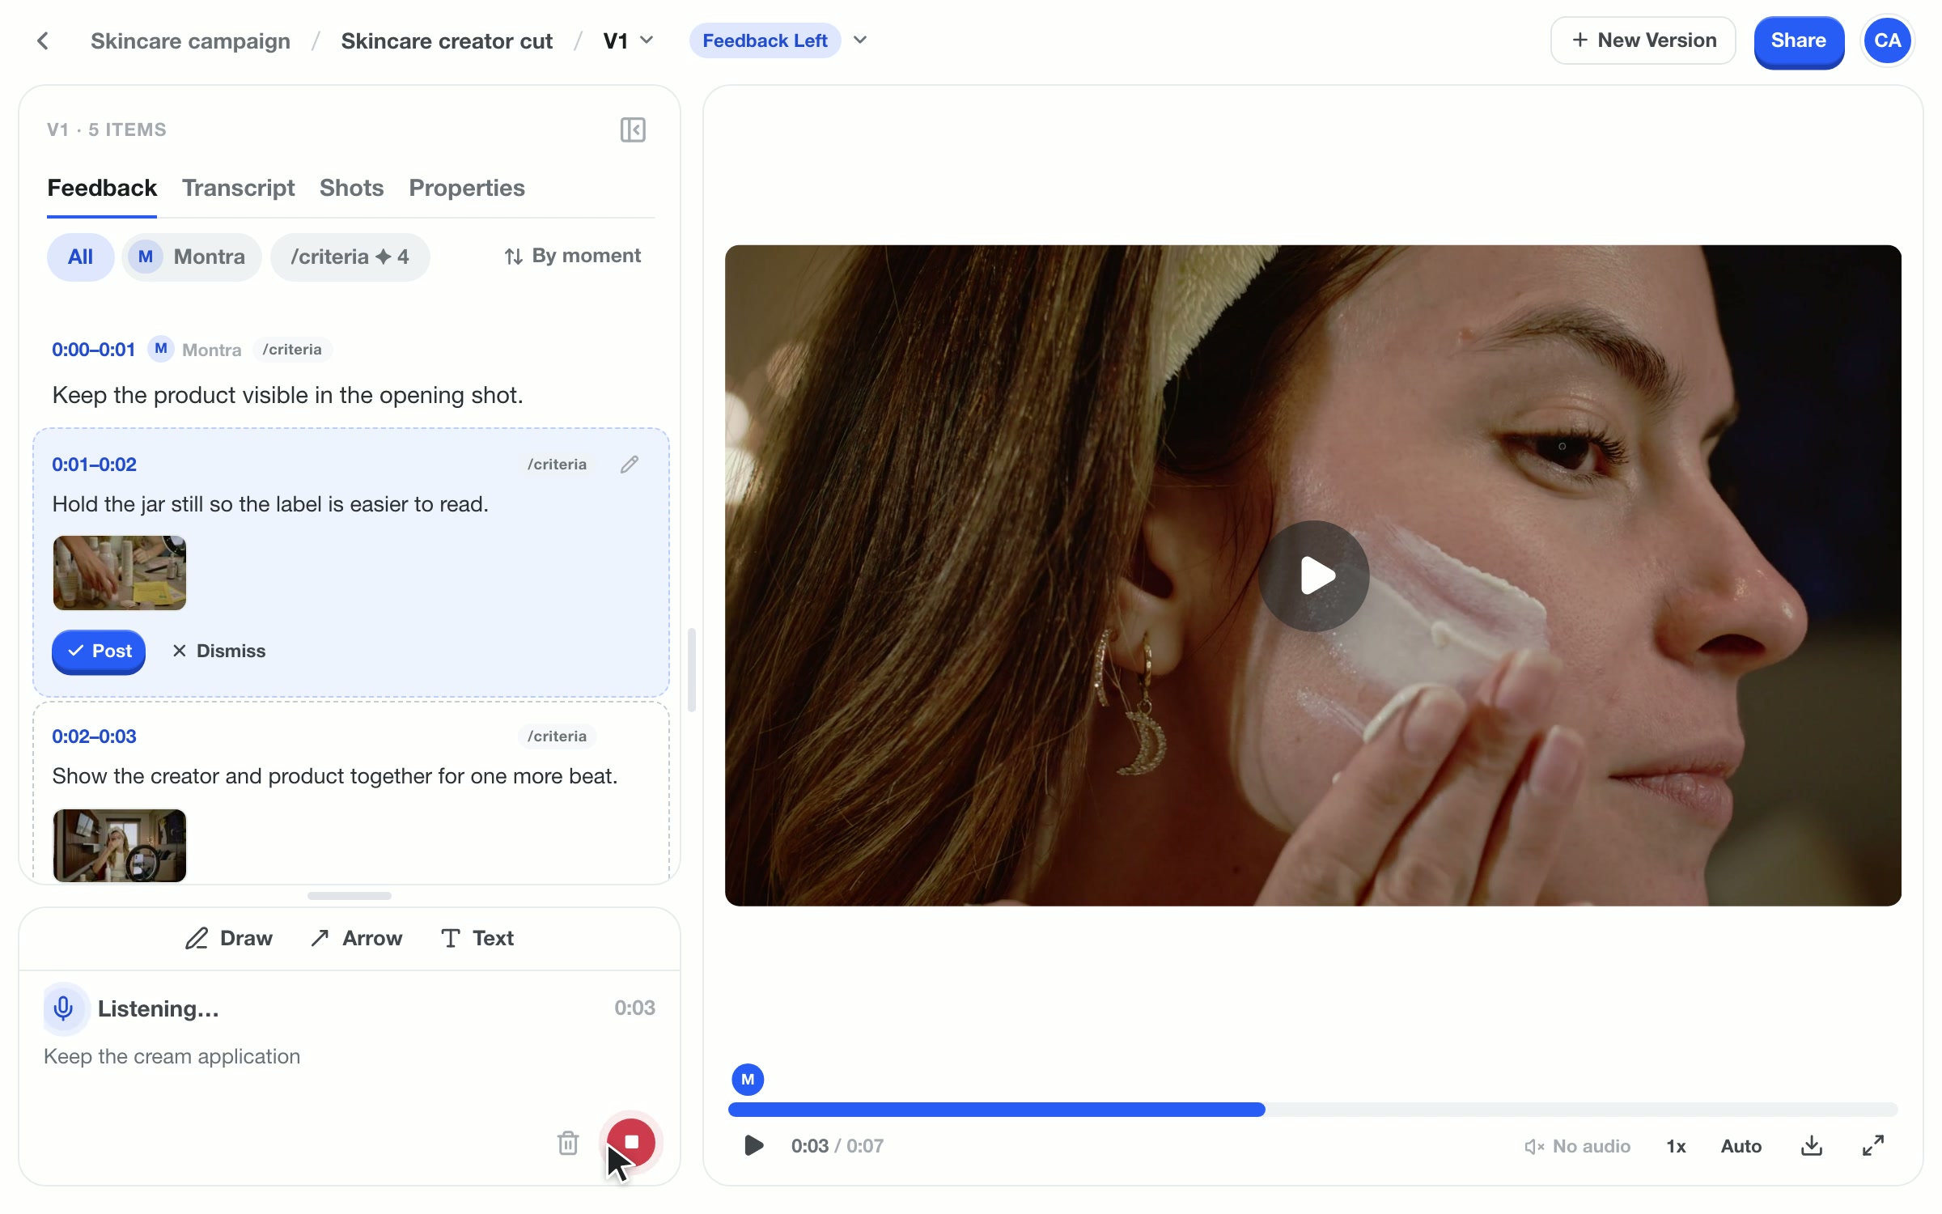1942x1214 pixels.
Task: Post the jar label feedback
Action: (99, 651)
